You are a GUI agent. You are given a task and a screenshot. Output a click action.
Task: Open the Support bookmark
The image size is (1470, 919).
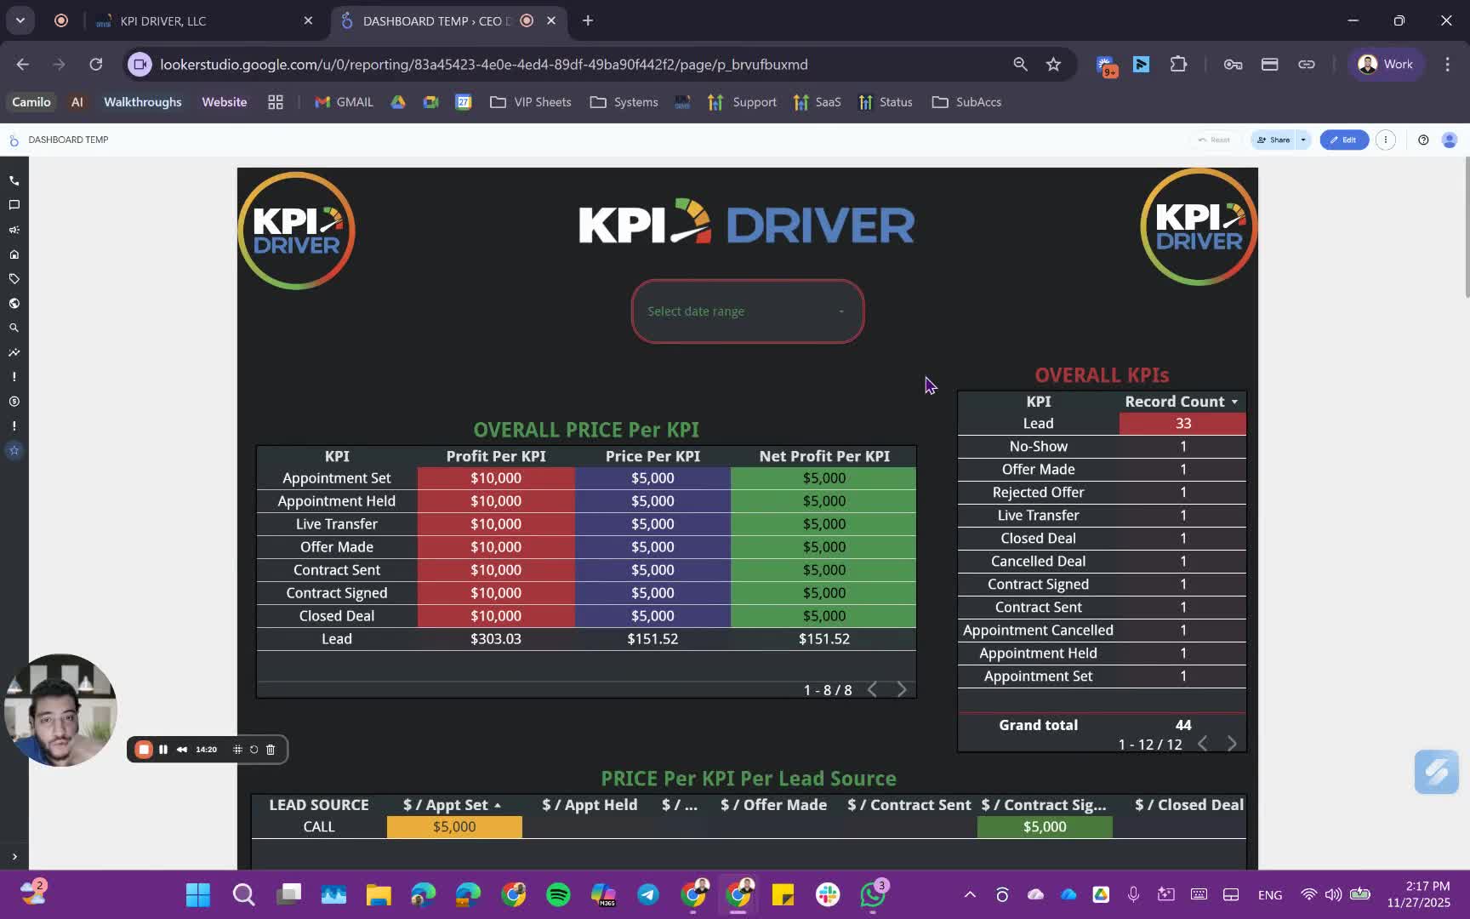[x=743, y=102]
